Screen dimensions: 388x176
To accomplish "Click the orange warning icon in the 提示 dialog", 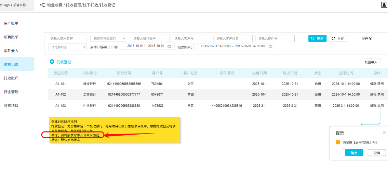I will [x=338, y=142].
